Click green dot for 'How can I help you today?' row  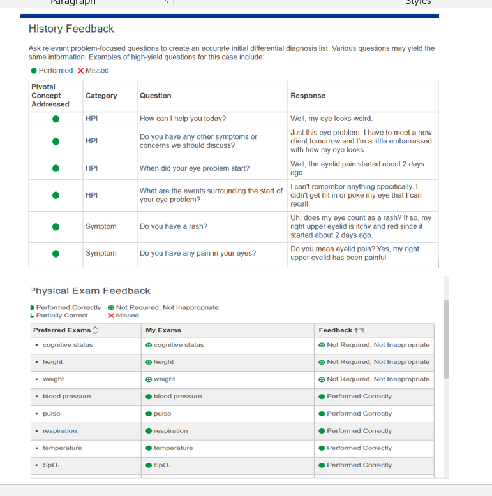point(56,119)
